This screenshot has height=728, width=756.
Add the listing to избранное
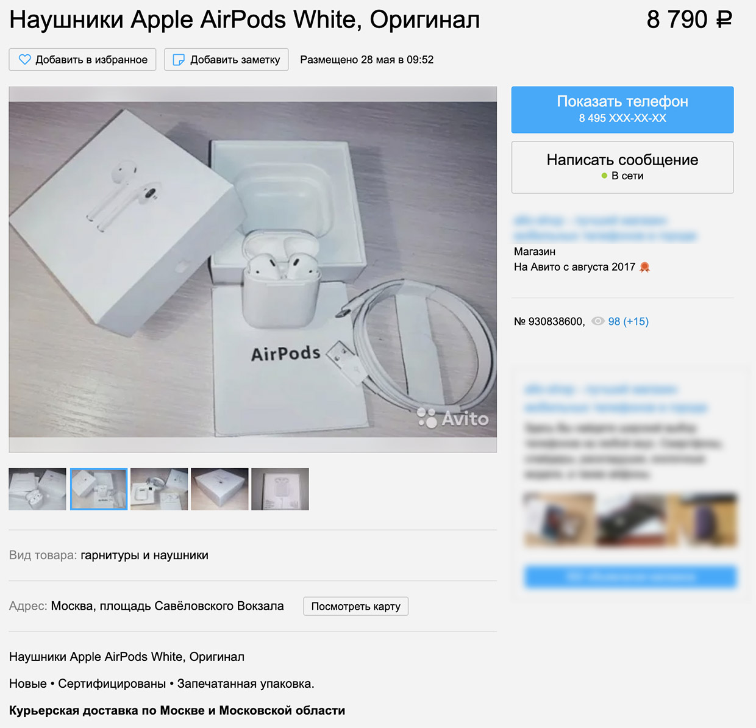click(x=83, y=60)
